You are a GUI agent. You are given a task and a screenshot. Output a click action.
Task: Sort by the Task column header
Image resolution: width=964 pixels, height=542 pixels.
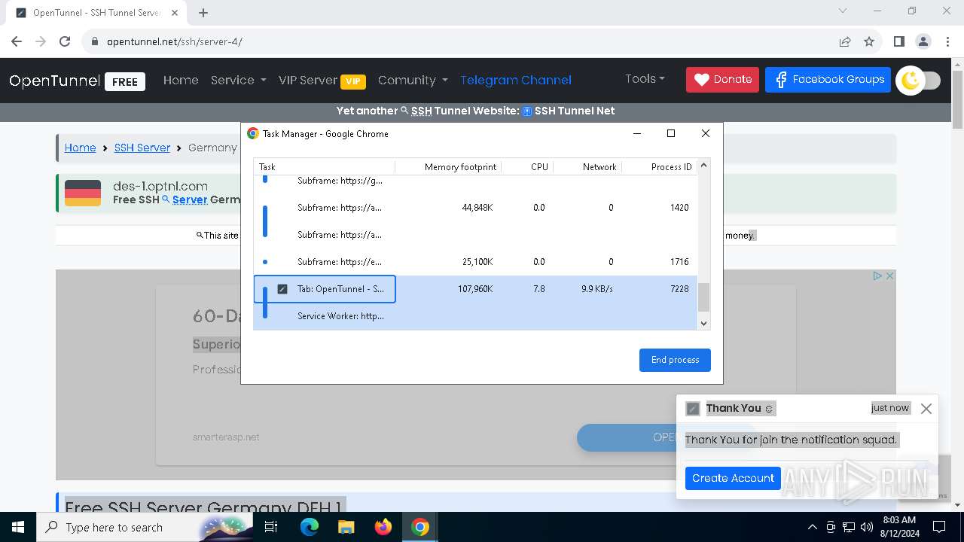tap(324, 166)
